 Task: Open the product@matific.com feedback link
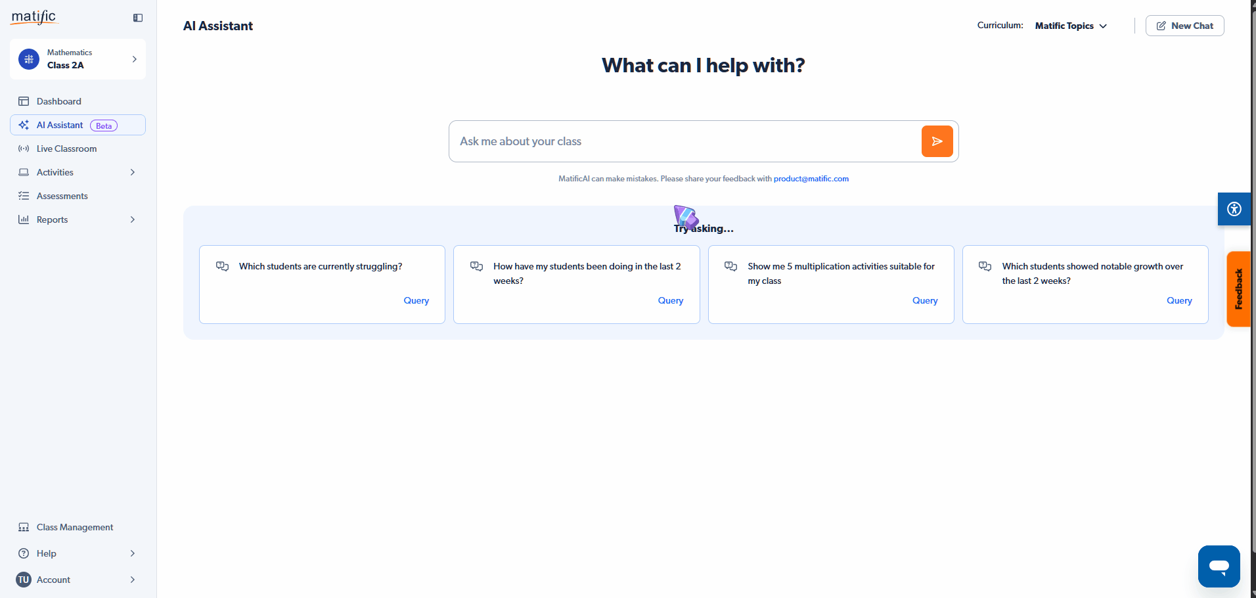[x=811, y=178]
